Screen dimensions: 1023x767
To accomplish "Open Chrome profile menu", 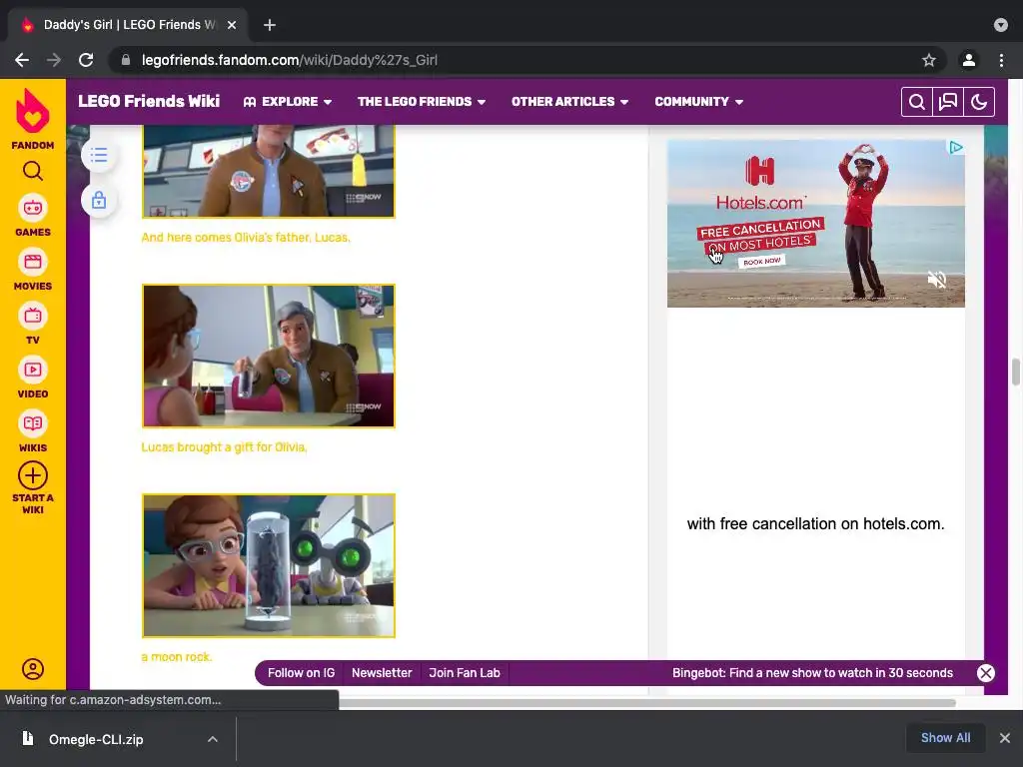I will (x=969, y=60).
